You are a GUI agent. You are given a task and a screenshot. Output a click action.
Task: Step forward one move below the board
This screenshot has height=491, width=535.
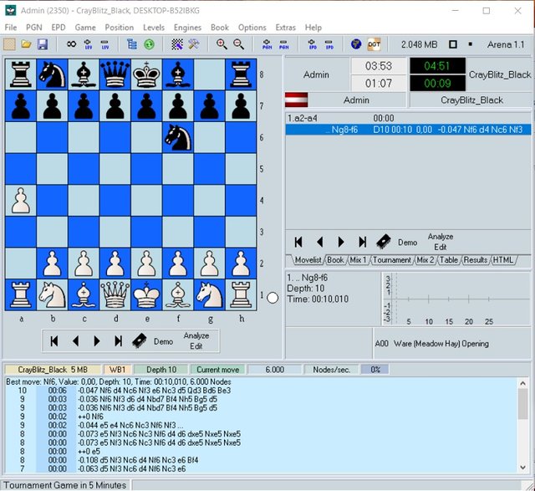[97, 341]
